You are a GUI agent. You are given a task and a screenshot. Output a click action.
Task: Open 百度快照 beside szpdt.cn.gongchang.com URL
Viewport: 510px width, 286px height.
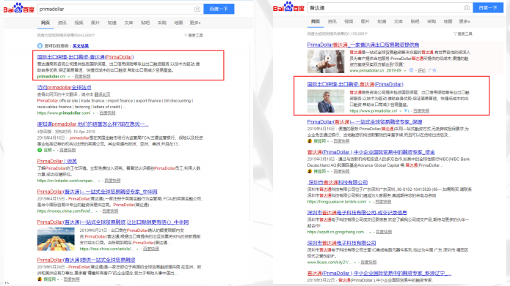click(384, 232)
